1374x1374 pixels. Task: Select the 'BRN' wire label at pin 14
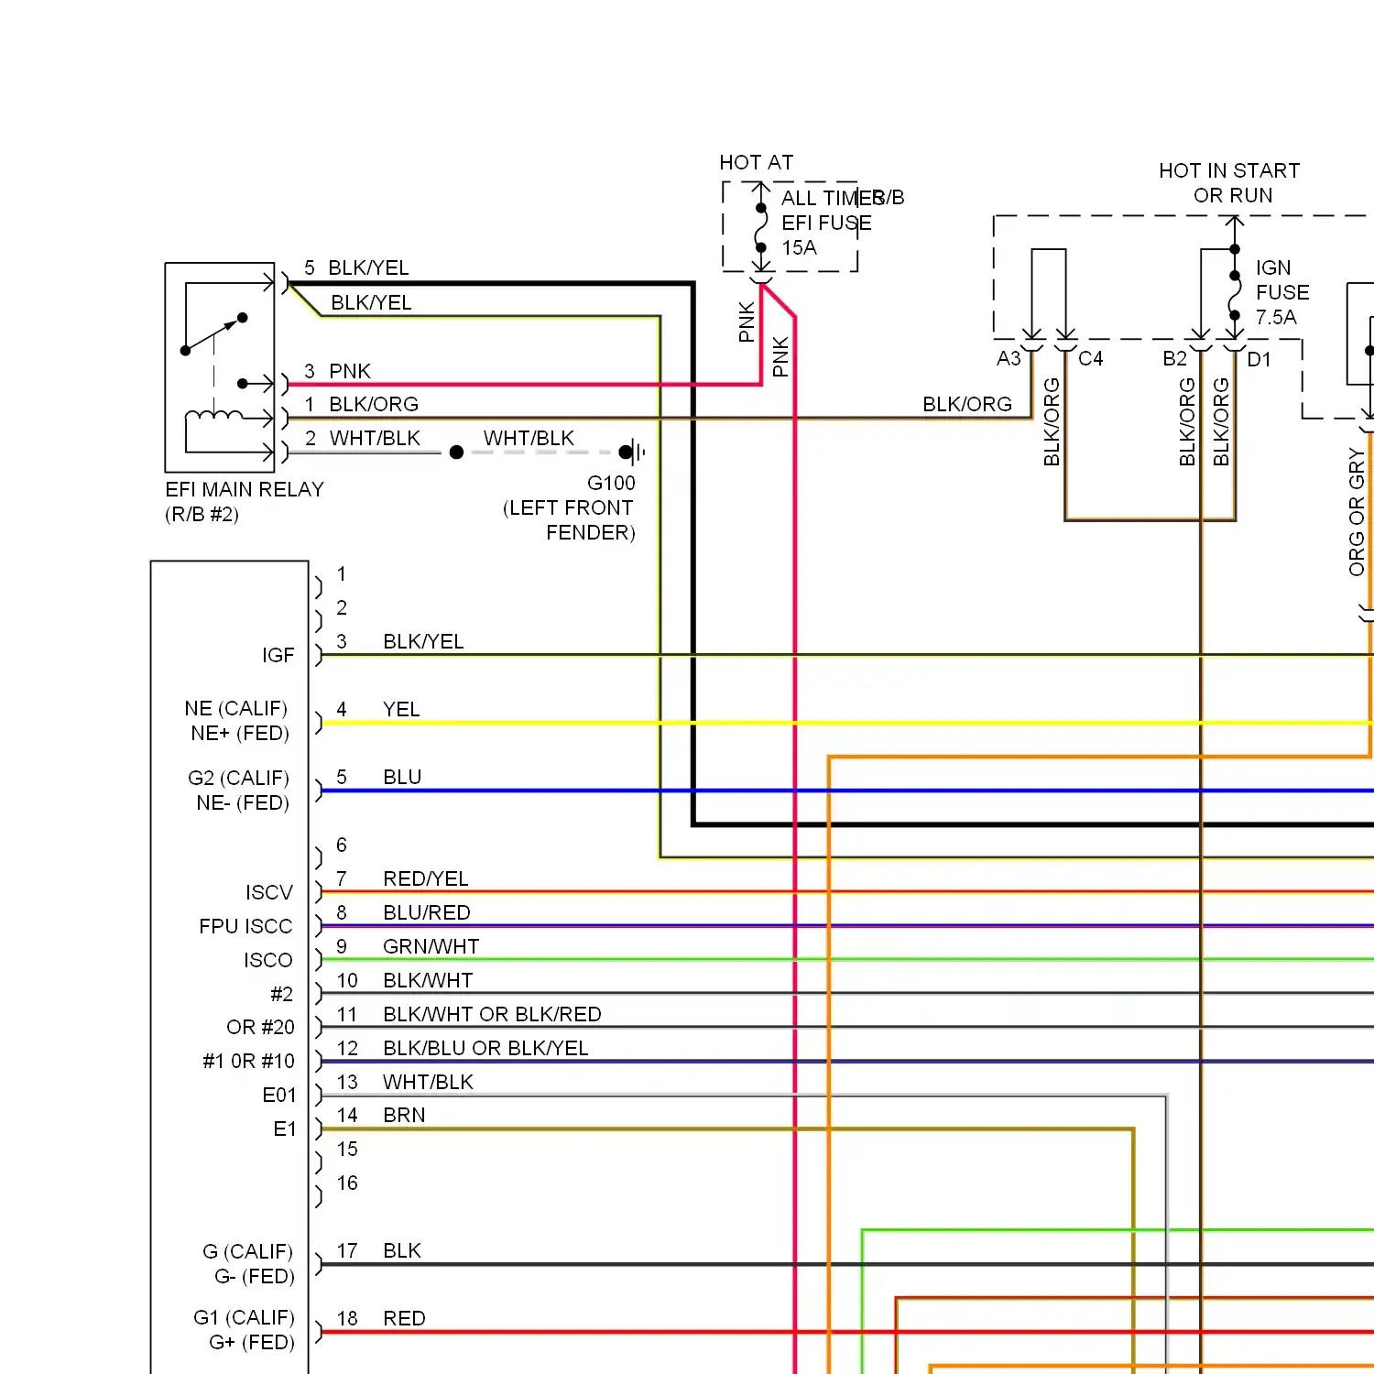click(404, 1116)
